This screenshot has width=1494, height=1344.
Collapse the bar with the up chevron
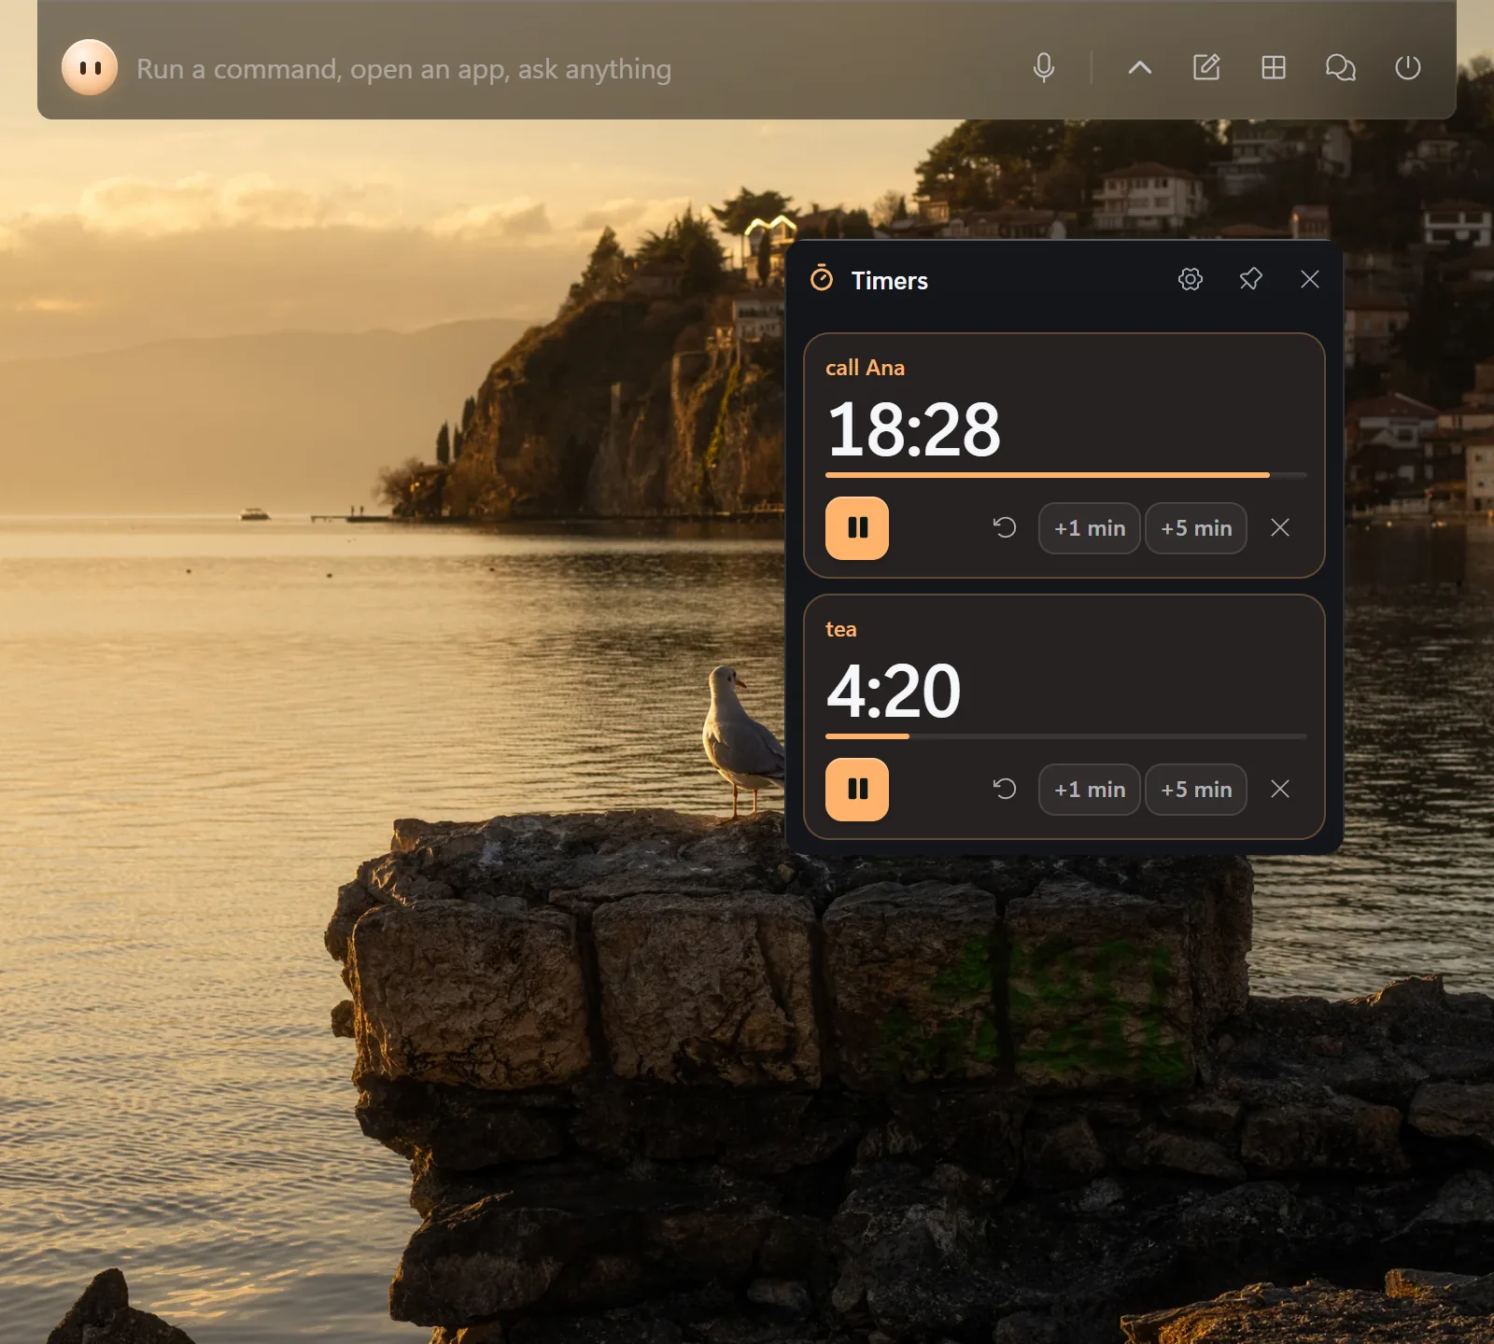point(1139,67)
